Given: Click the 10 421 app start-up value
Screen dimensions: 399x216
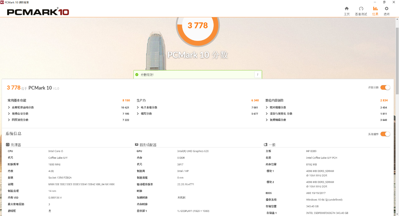Looking at the screenshot, I should coord(125,108).
